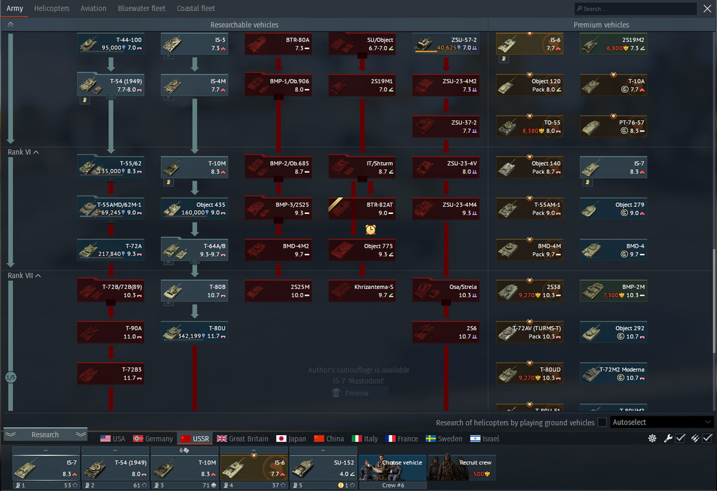Select the Object 435 tank card
The image size is (717, 491).
(195, 208)
